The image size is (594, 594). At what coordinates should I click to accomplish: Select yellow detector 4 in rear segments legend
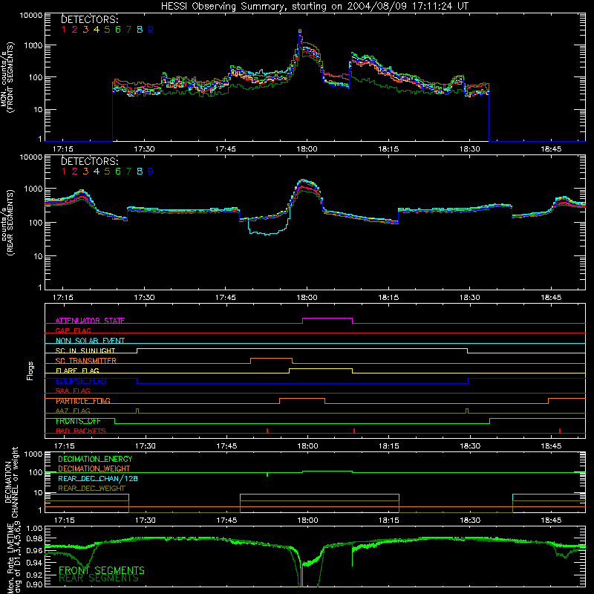[x=97, y=172]
